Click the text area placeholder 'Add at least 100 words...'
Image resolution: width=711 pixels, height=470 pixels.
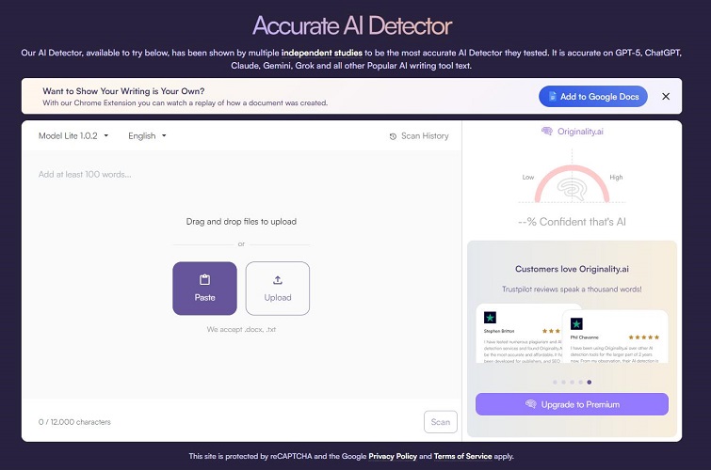tap(85, 174)
